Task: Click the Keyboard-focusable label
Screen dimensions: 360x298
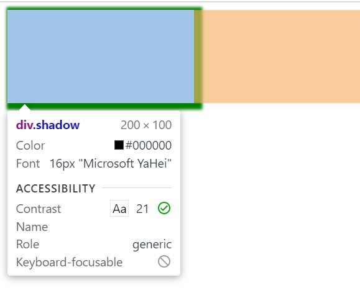Action: 70,262
